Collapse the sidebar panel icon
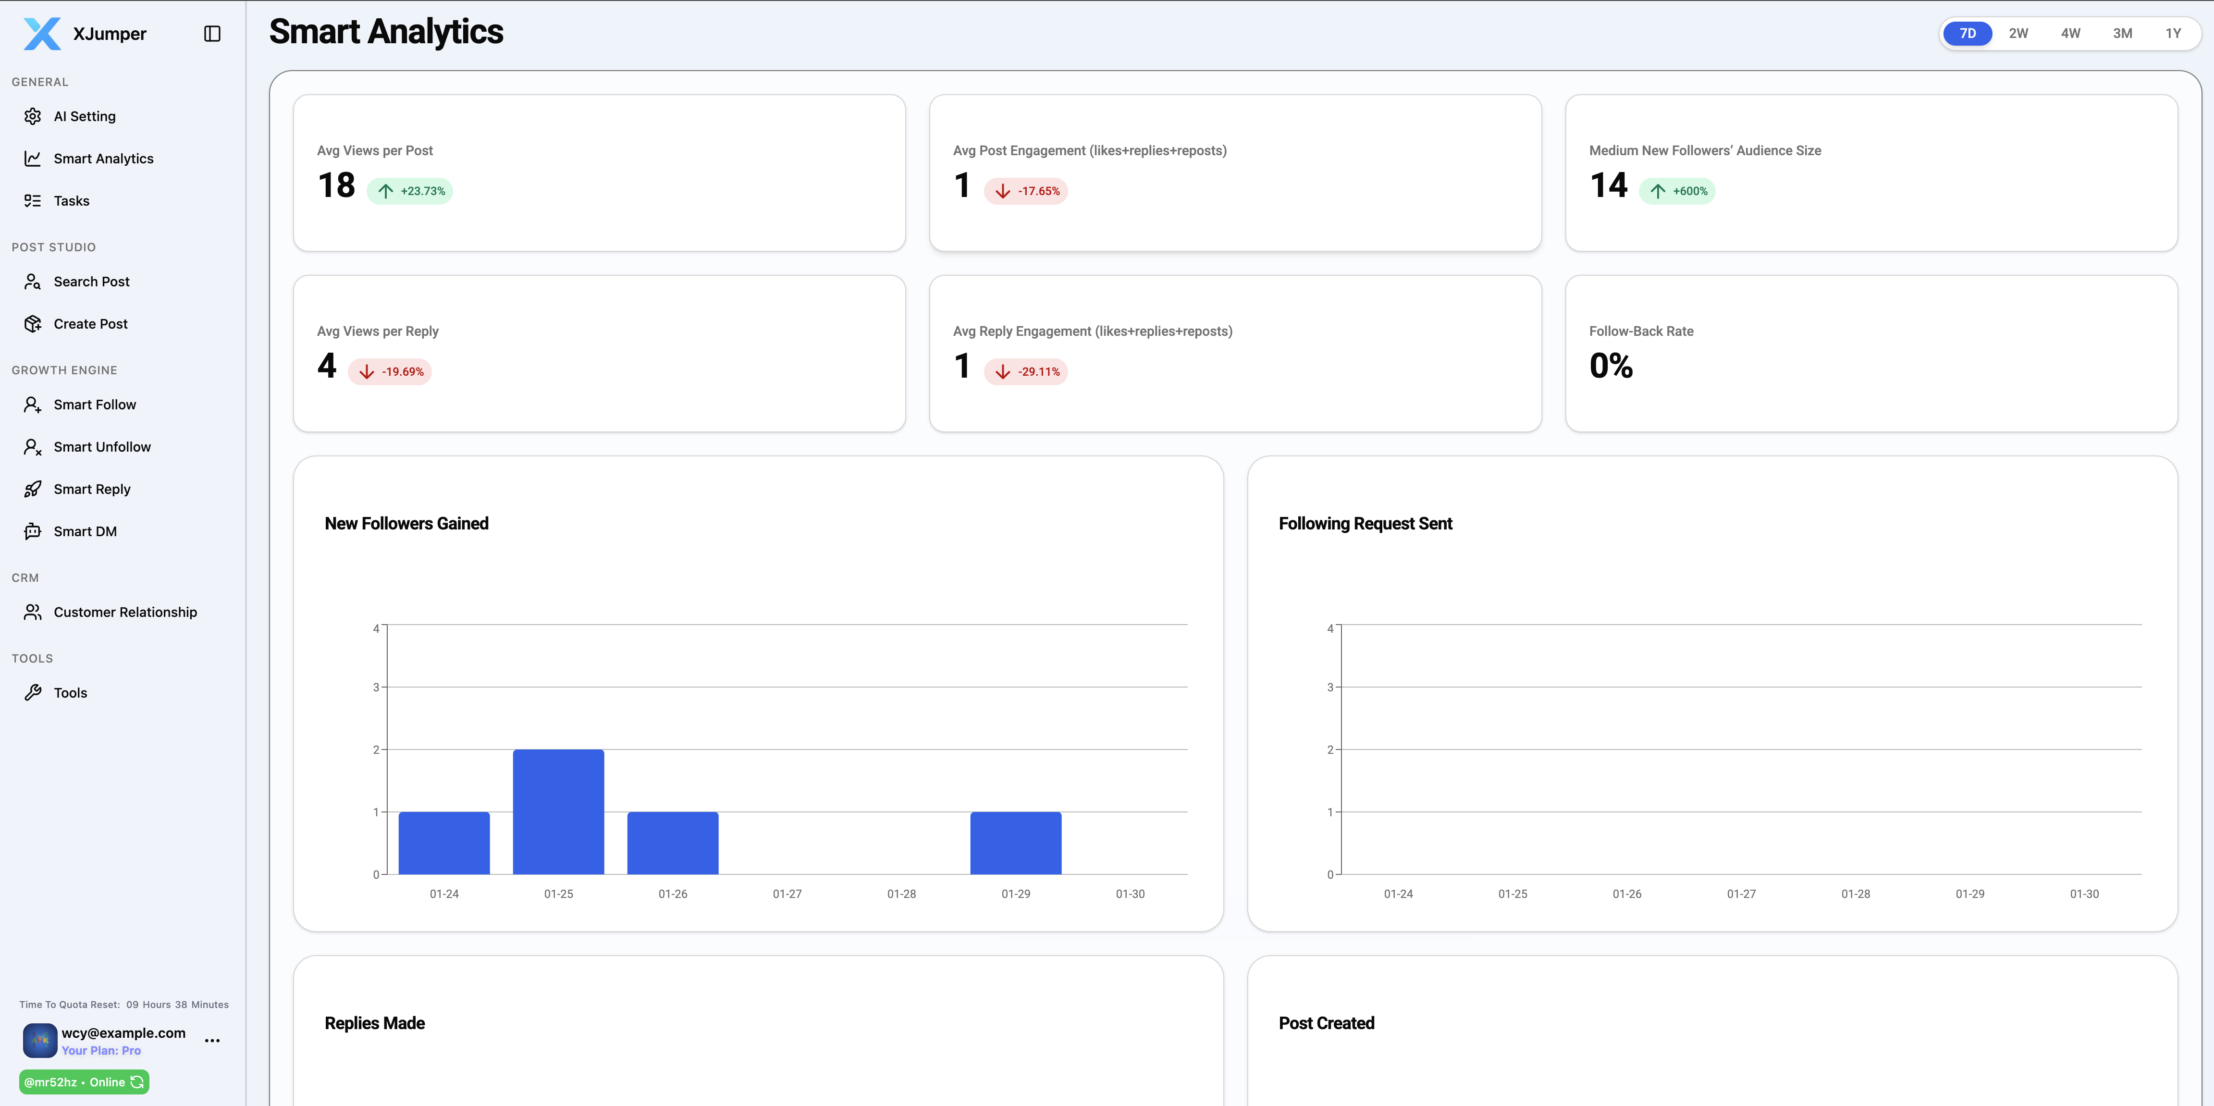The image size is (2214, 1106). coord(212,34)
